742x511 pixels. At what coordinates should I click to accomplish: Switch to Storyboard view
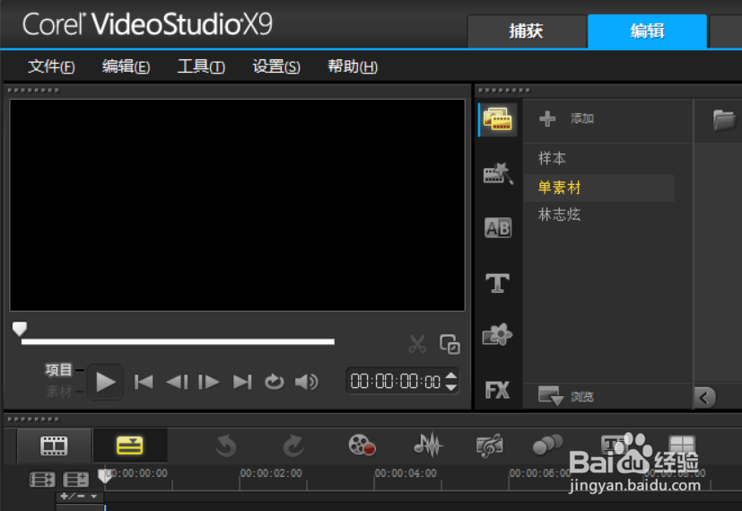55,445
